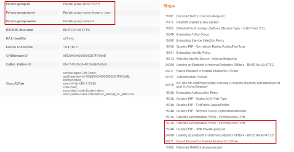294x152 pixels.
Task: Click step 11017 RADIUS created a new session
Action: (x=192, y=22)
